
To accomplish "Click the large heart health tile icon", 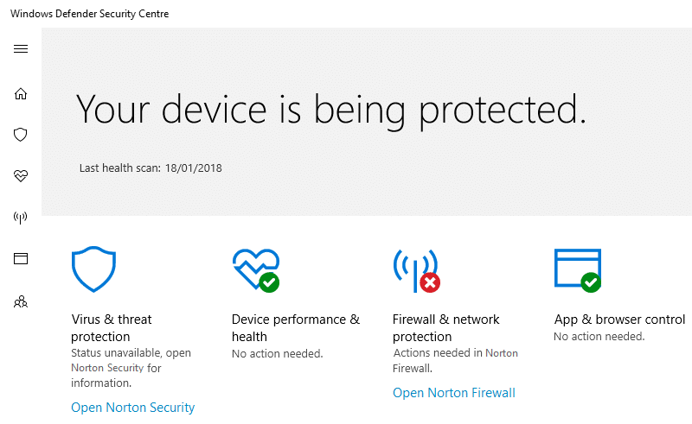I will (x=255, y=269).
